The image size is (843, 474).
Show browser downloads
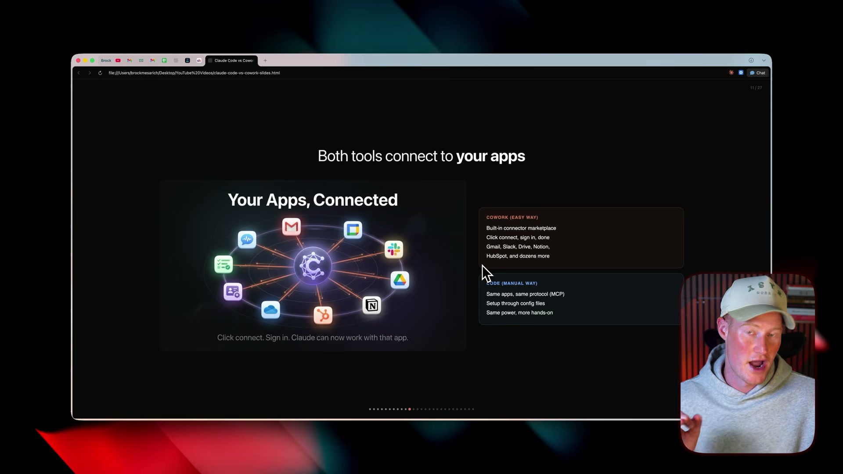pyautogui.click(x=751, y=61)
